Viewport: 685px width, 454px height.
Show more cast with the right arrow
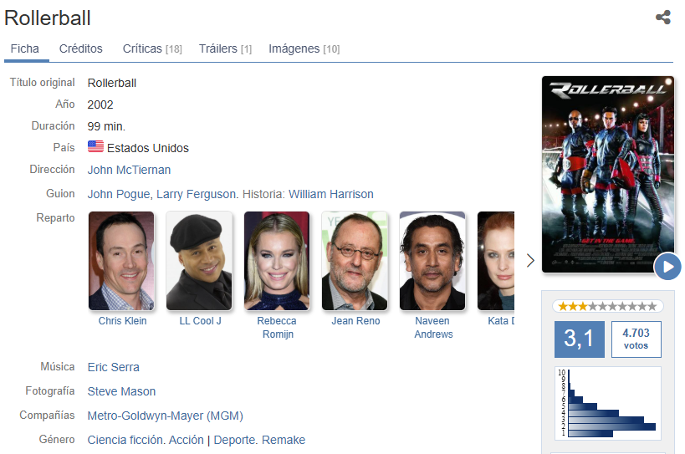pyautogui.click(x=530, y=261)
